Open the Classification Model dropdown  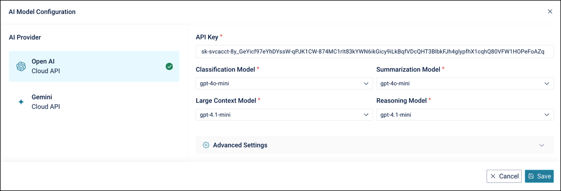[284, 84]
